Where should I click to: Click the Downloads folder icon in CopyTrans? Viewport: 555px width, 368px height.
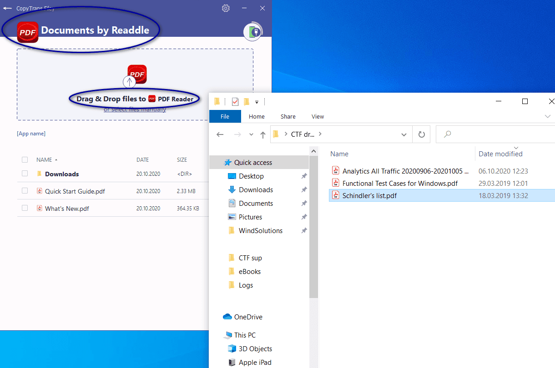coord(39,174)
